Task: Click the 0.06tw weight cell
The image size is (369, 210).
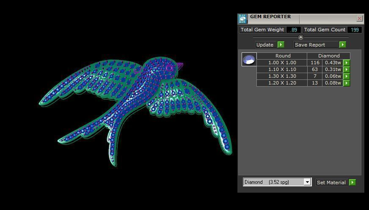Action: coord(333,76)
